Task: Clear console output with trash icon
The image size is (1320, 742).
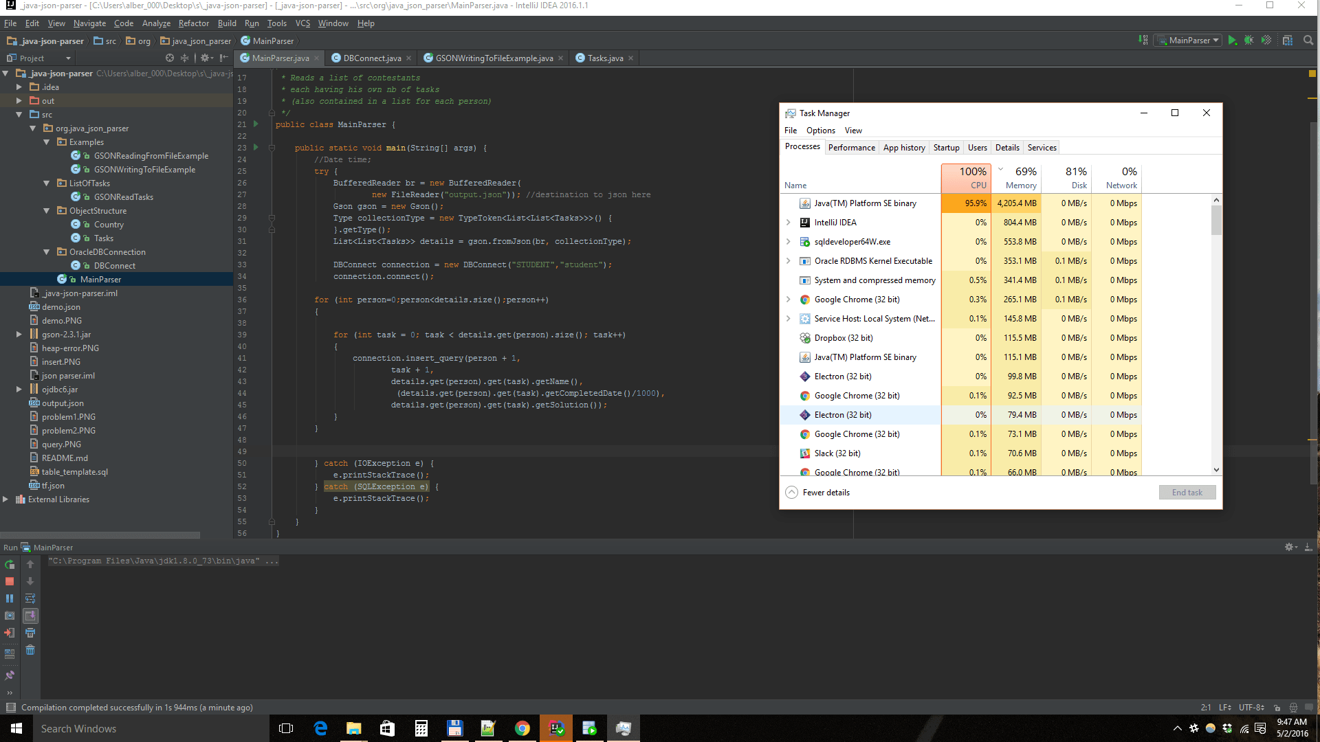Action: tap(30, 650)
